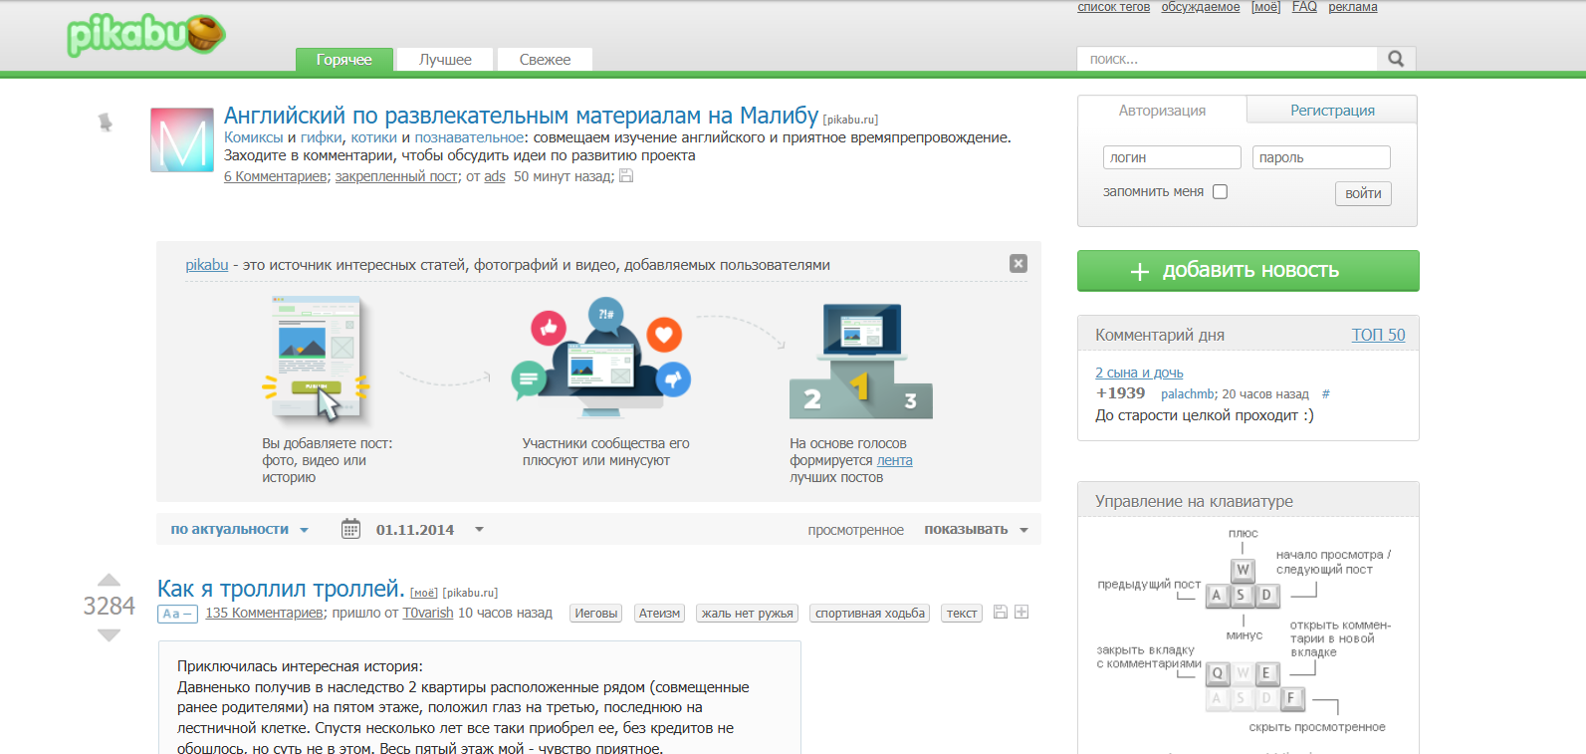Tick the "запомнить меня" checkbox
This screenshot has width=1586, height=754.
pos(1220,192)
